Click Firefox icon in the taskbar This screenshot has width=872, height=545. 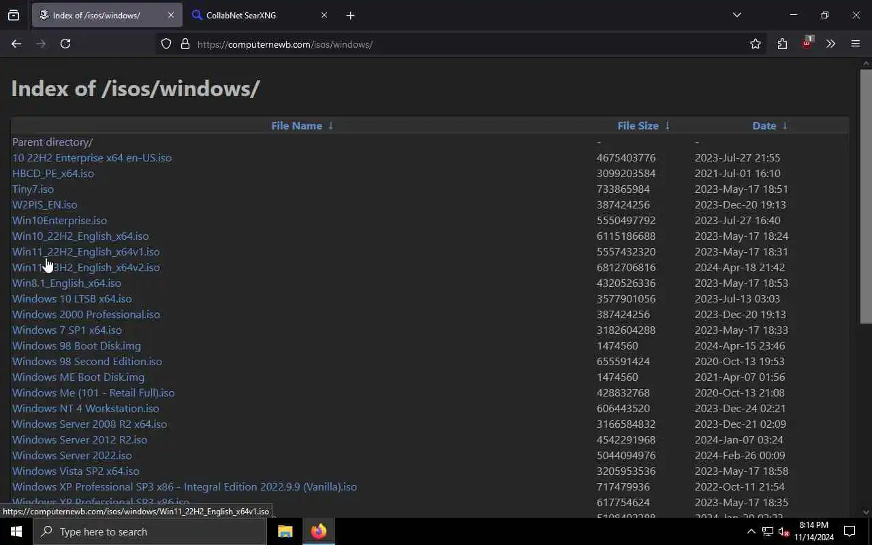pos(319,531)
